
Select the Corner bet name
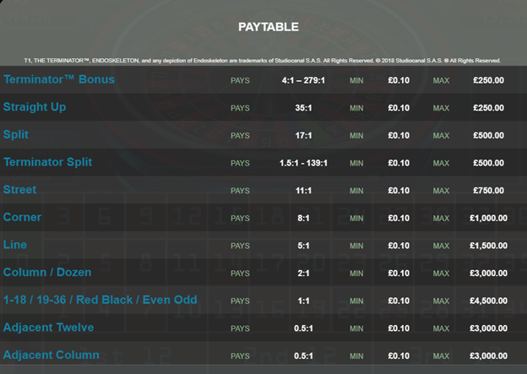pyautogui.click(x=22, y=217)
